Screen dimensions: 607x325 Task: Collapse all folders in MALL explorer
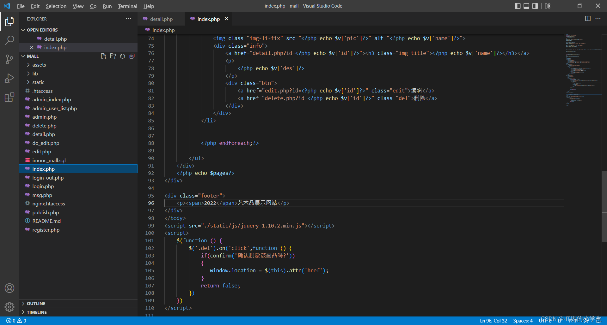click(132, 56)
